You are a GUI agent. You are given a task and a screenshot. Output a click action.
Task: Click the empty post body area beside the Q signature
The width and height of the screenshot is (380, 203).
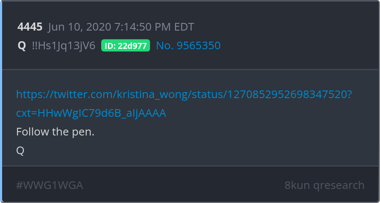coord(194,151)
